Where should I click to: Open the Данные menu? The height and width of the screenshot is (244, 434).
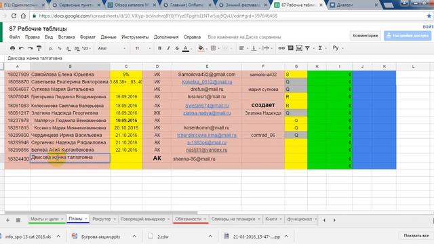[108, 37]
